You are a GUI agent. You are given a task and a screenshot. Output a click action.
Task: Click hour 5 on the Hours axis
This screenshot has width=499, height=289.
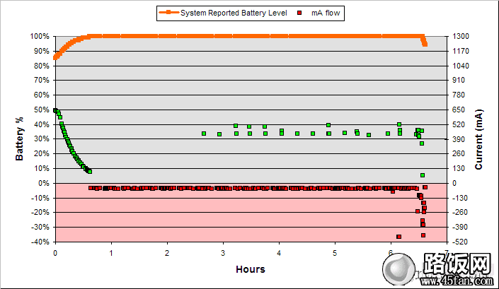[x=335, y=254]
